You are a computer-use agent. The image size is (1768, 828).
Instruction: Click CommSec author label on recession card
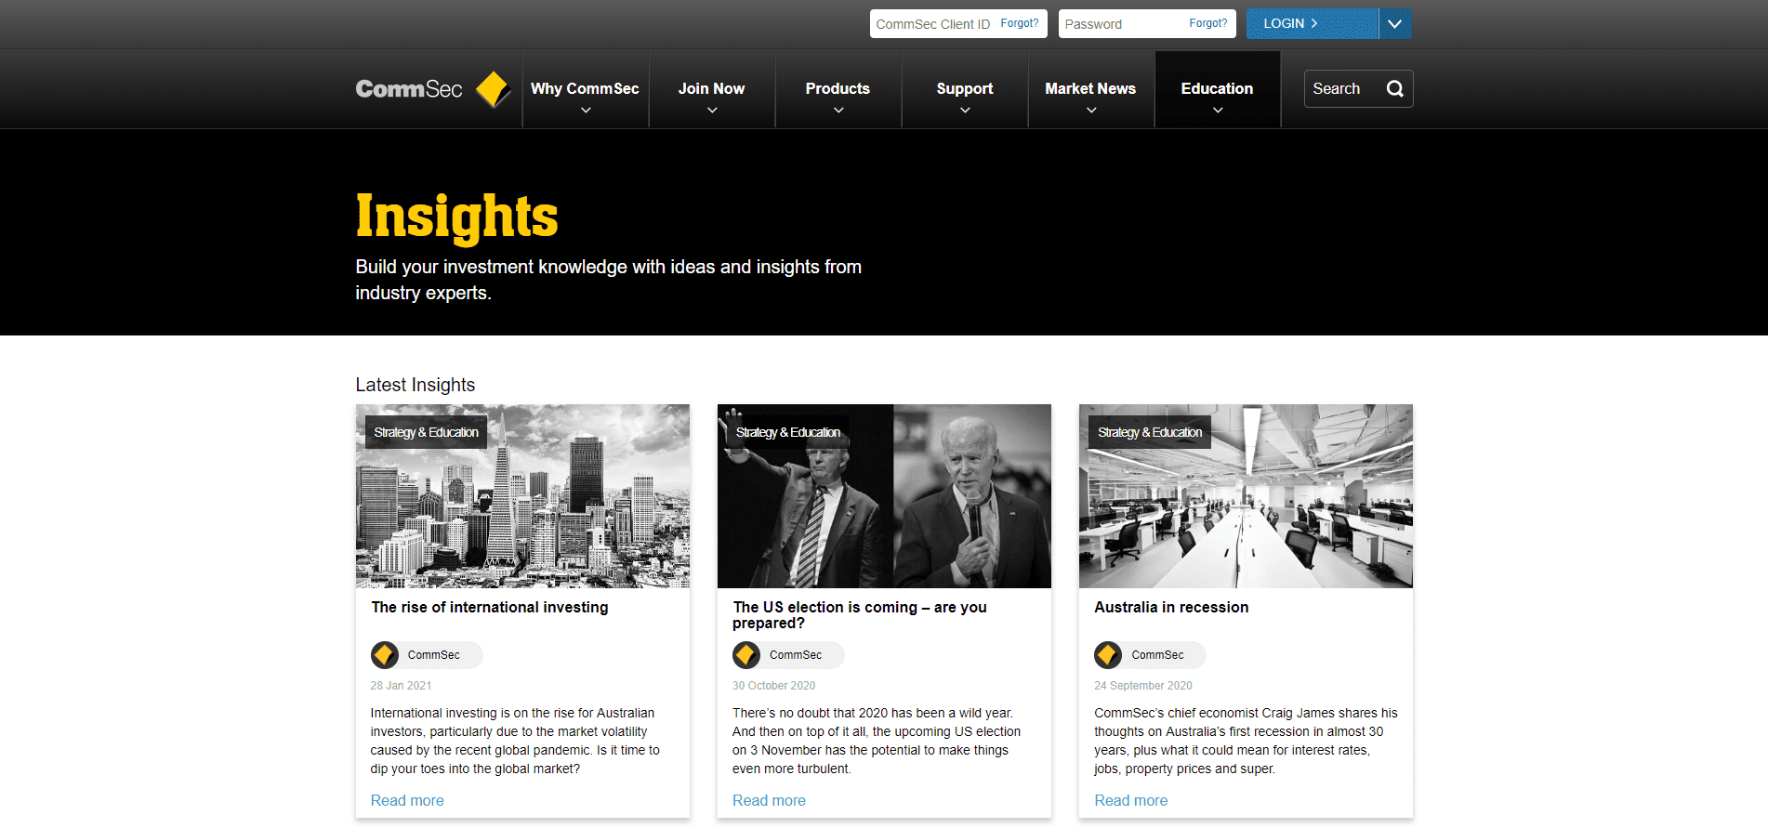[x=1157, y=655]
